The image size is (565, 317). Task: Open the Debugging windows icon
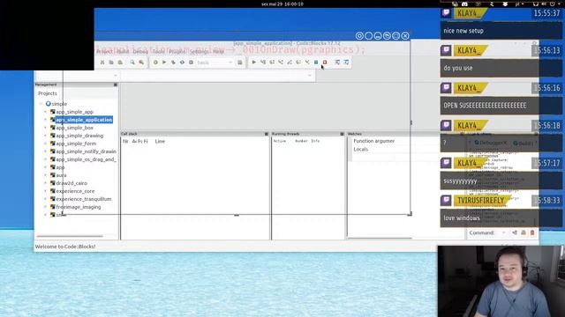pos(337,63)
